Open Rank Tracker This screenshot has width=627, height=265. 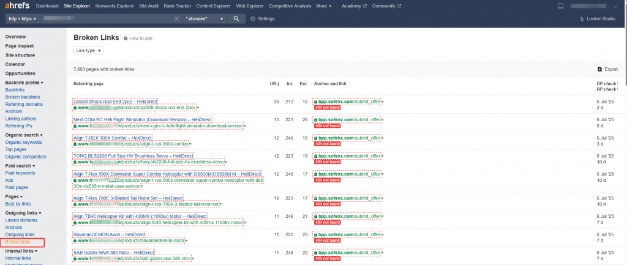(x=177, y=6)
